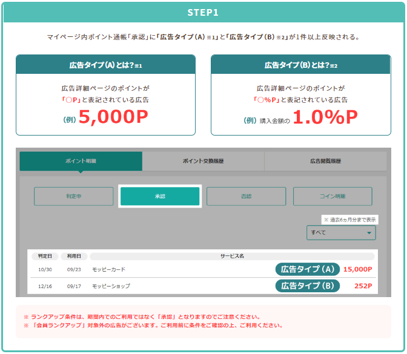Image resolution: width=407 pixels, height=354 pixels.
Task: Click the 判定日 column header
Action: (46, 256)
